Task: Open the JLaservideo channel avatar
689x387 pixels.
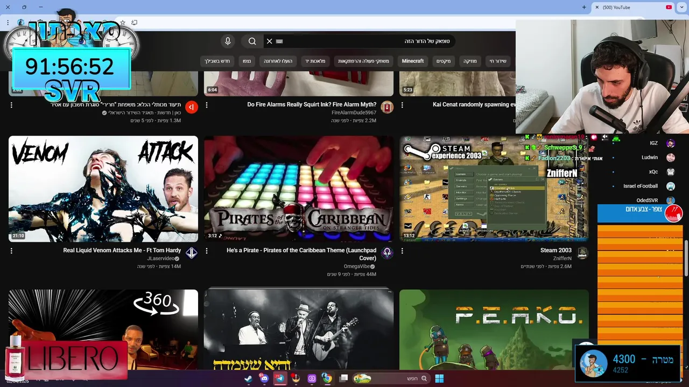Action: pyautogui.click(x=192, y=253)
